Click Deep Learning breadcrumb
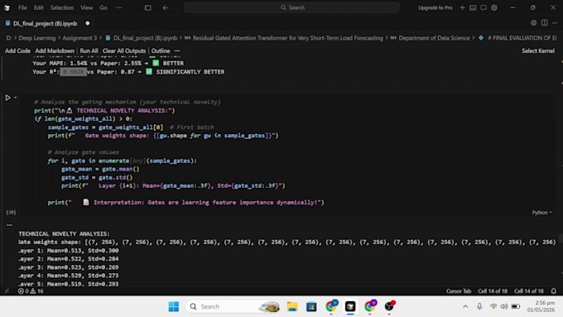The height and width of the screenshot is (317, 563). [37, 38]
